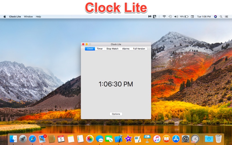
Task: Go to the Alarms tab
Action: [x=126, y=49]
